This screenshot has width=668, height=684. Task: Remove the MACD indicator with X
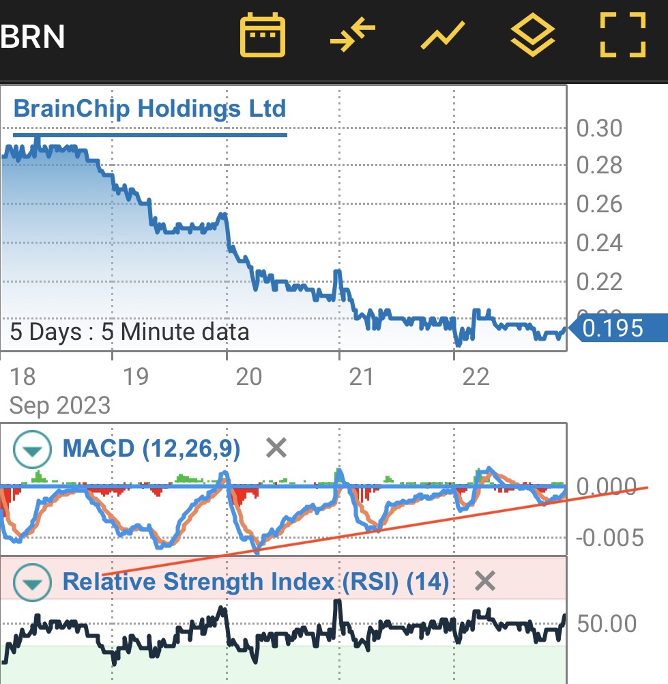(x=276, y=448)
